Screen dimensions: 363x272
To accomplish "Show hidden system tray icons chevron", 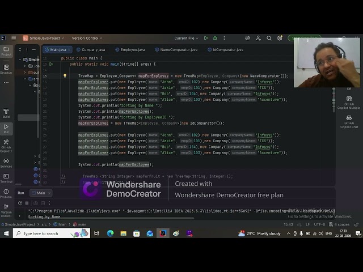I will click(289, 233).
